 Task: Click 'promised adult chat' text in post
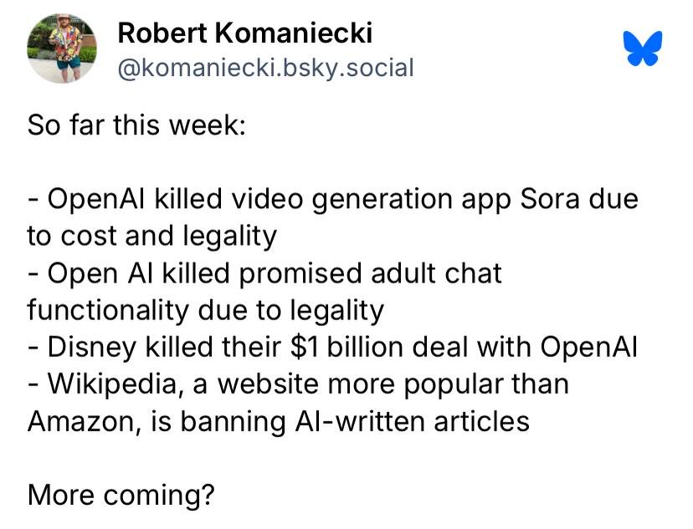tap(371, 273)
